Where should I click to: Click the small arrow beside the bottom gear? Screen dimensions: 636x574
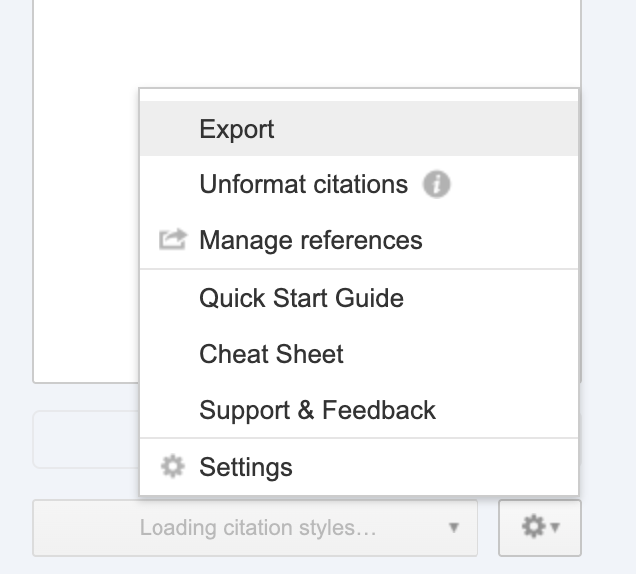pyautogui.click(x=555, y=528)
